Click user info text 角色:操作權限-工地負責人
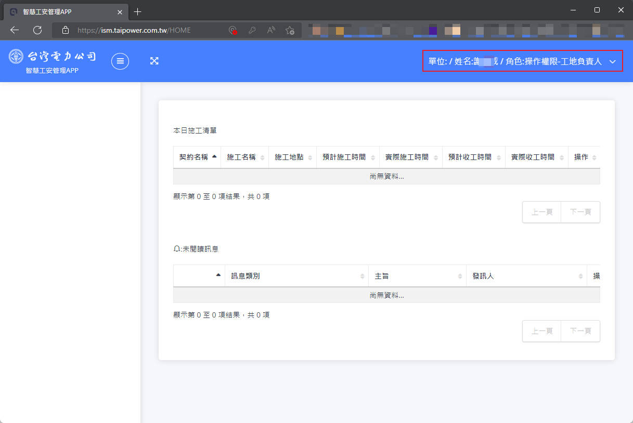 554,61
